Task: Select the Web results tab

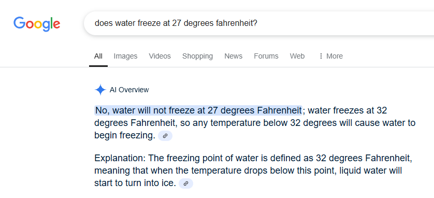Action: pos(297,56)
